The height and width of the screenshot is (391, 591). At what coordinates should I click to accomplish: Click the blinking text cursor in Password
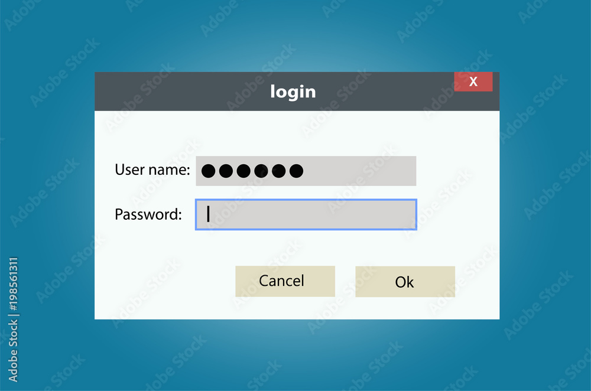click(x=208, y=214)
